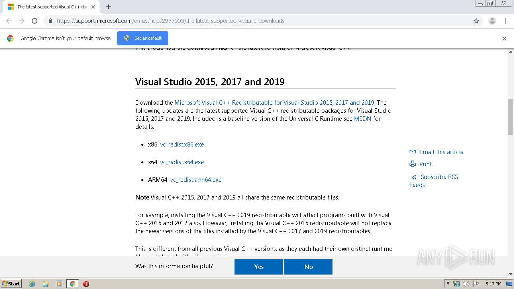
Task: Click the Visual Studio 2015, 2017 and 2019 heading
Action: point(210,82)
